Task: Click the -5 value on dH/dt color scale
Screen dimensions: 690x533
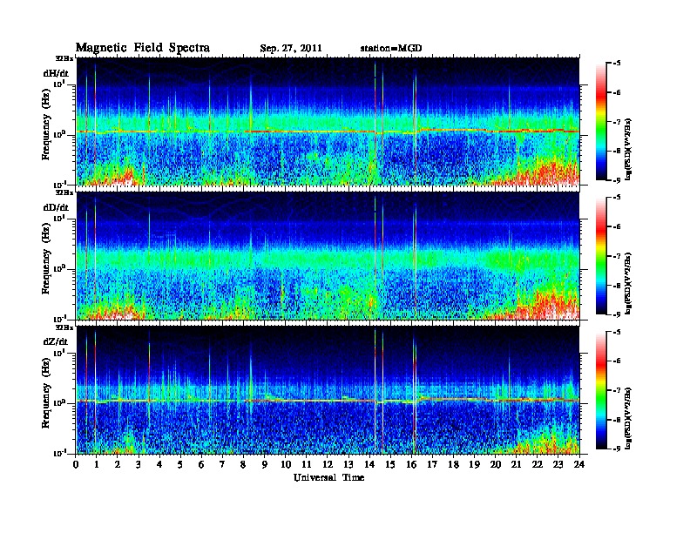Action: point(617,64)
